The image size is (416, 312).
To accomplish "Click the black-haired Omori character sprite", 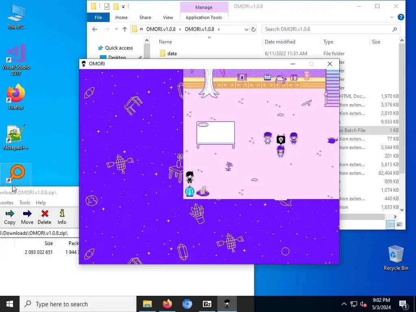I will pyautogui.click(x=190, y=177).
